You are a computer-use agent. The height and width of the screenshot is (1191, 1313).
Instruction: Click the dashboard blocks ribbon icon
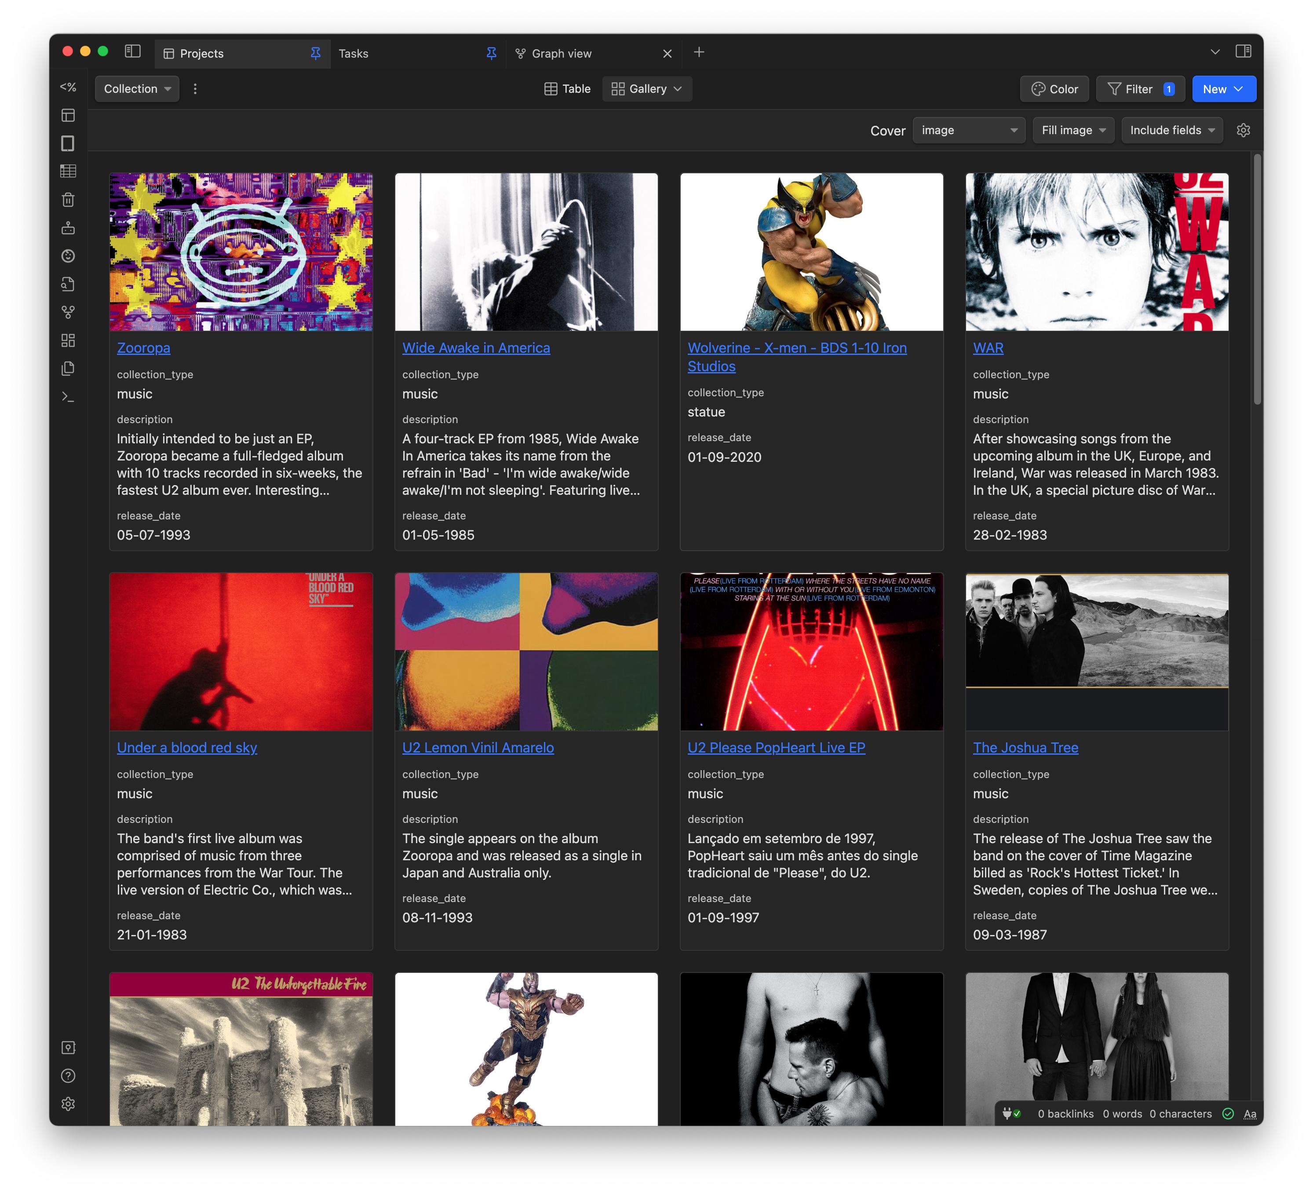click(x=69, y=340)
